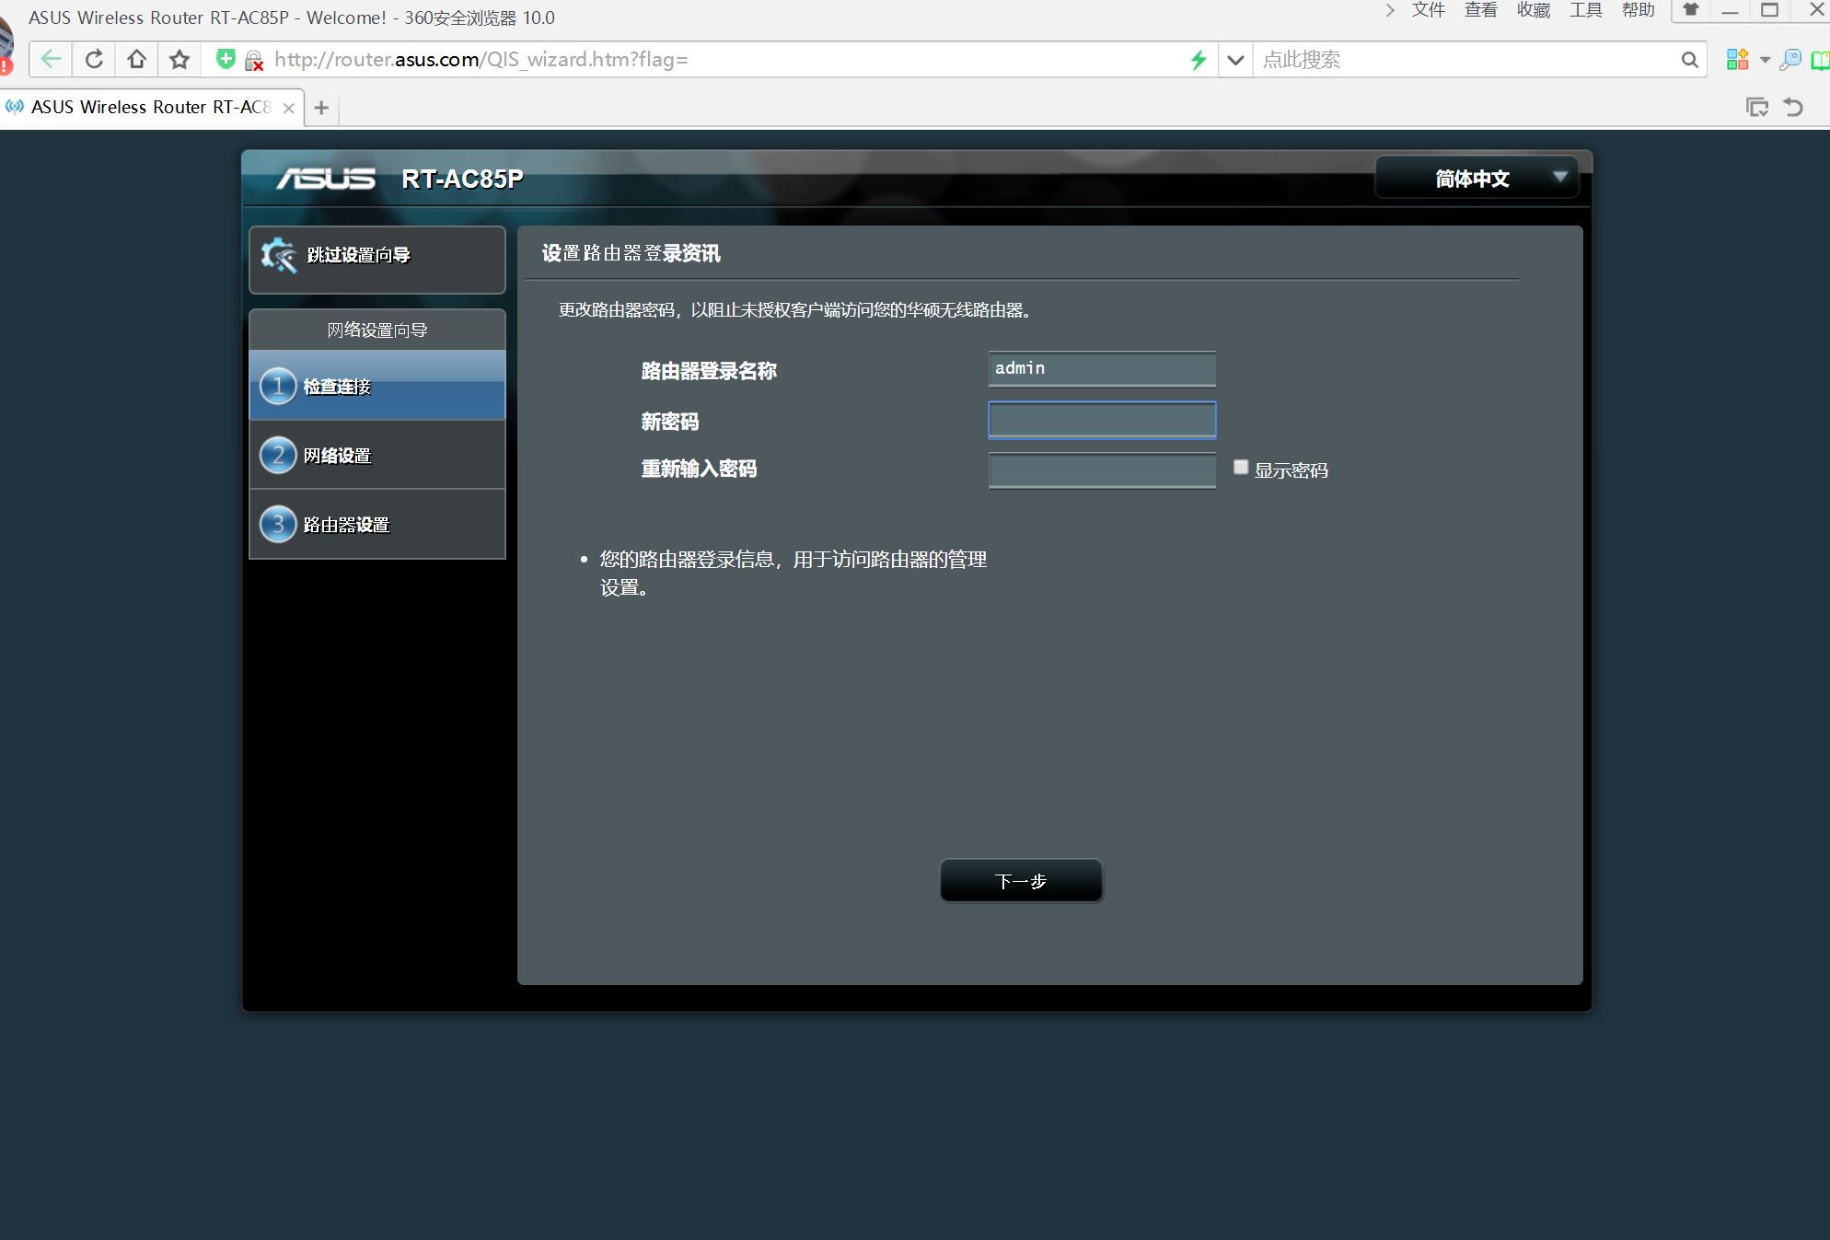Bookmark this page with the star icon
1830x1240 pixels.
[x=180, y=60]
